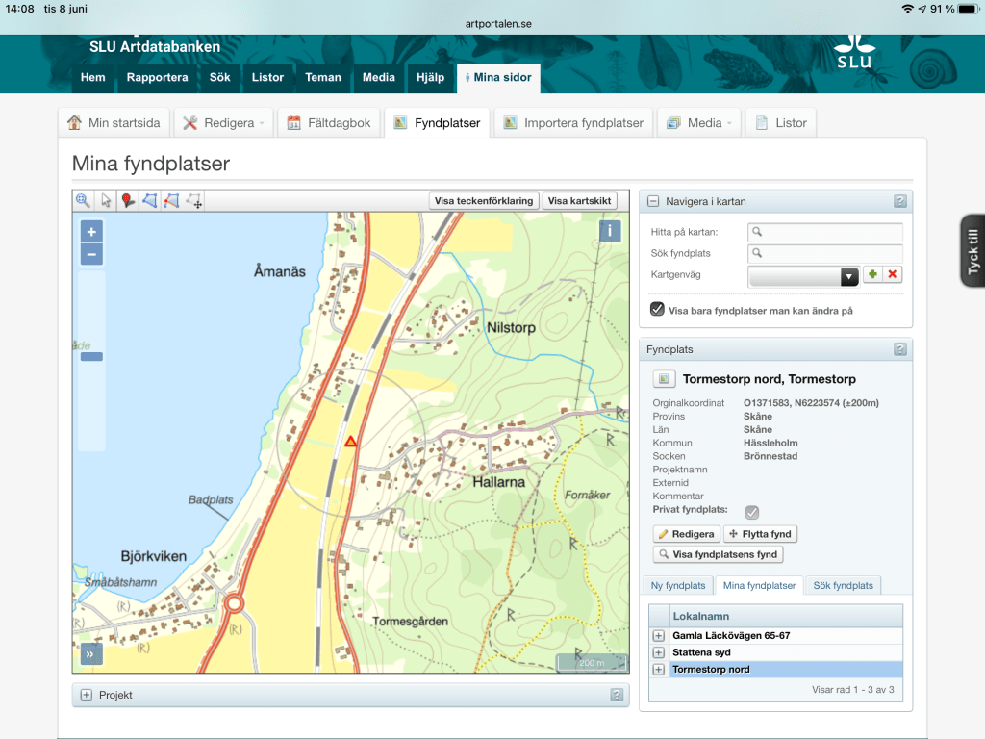This screenshot has height=739, width=985.
Task: Toggle the Privat fyndplats checkbox
Action: (752, 512)
